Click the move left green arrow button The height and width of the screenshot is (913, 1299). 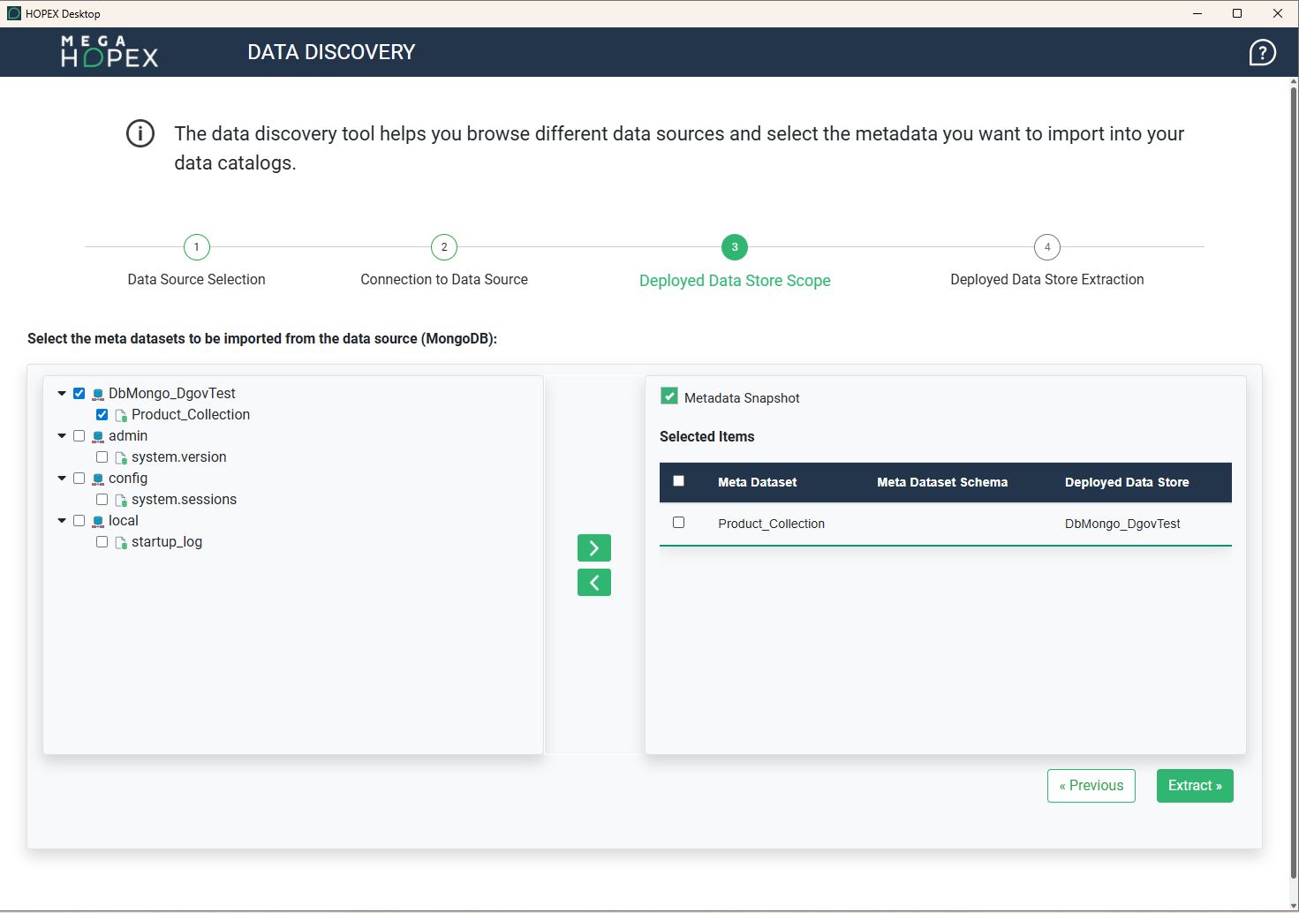tap(593, 583)
